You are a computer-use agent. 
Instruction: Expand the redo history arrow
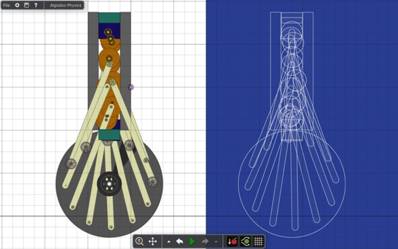click(216, 241)
